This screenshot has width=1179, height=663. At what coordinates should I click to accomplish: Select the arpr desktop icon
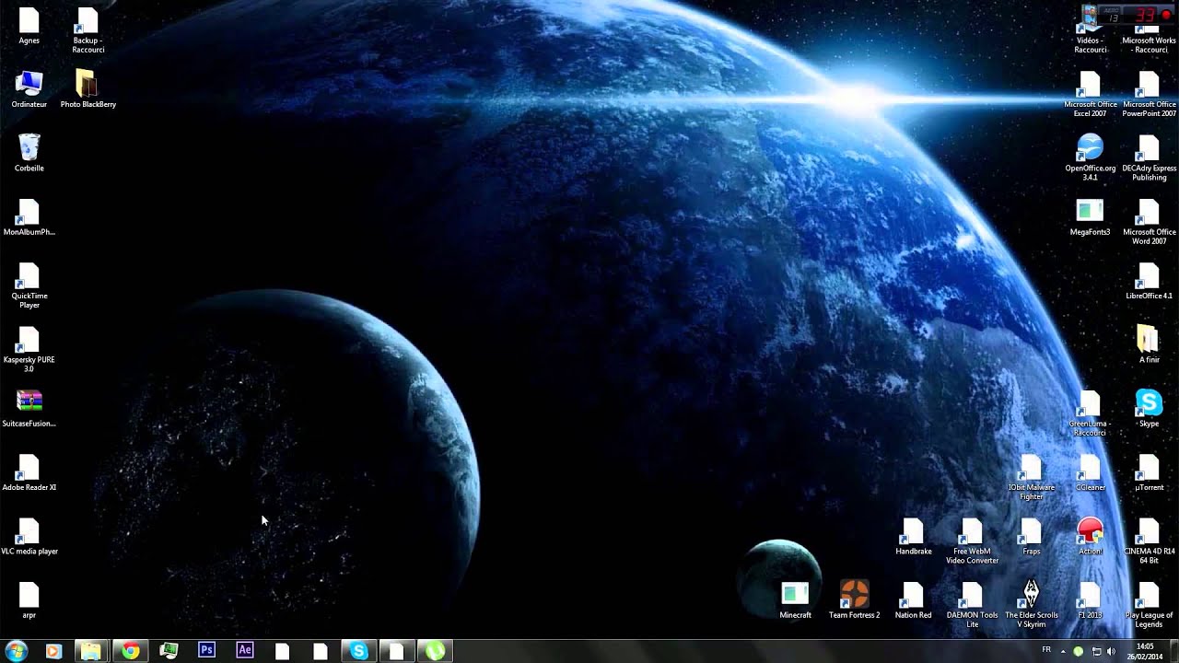[x=29, y=600]
